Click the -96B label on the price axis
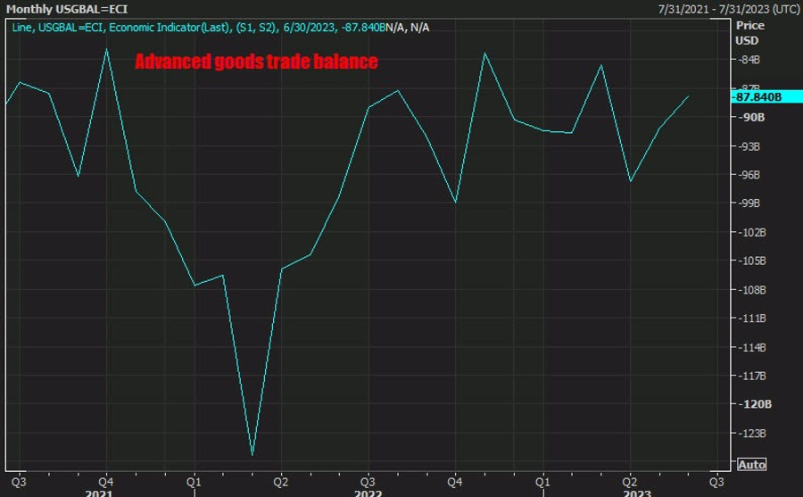 click(749, 175)
